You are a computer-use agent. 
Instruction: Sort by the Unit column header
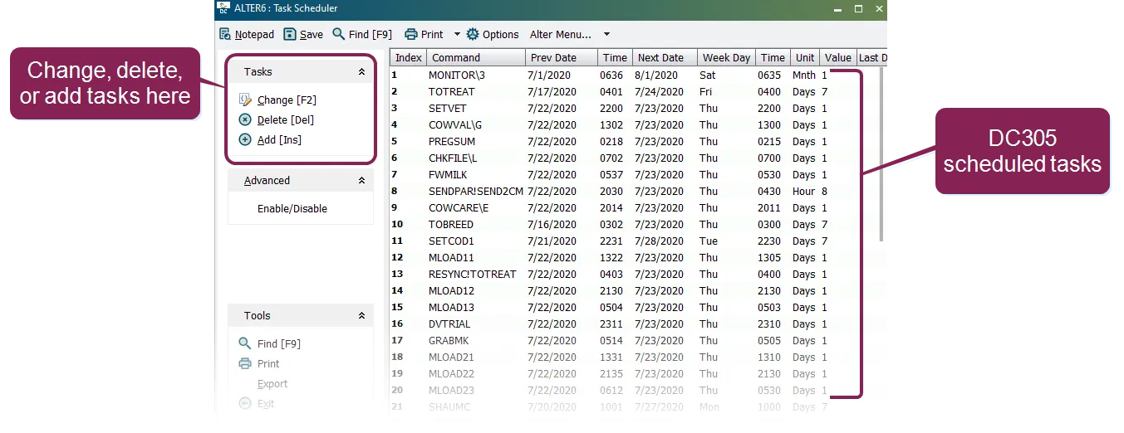coord(805,58)
